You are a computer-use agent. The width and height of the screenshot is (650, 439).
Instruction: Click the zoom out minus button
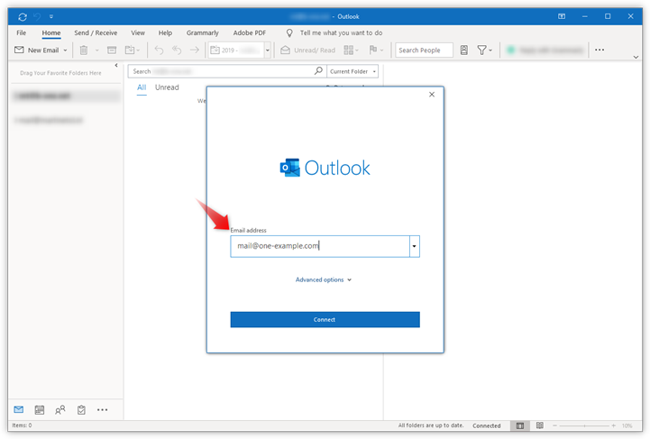pyautogui.click(x=554, y=425)
